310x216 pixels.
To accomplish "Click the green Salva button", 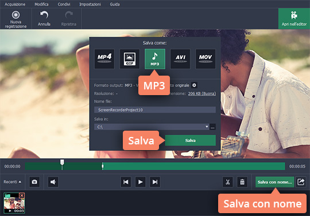I will click(190, 140).
